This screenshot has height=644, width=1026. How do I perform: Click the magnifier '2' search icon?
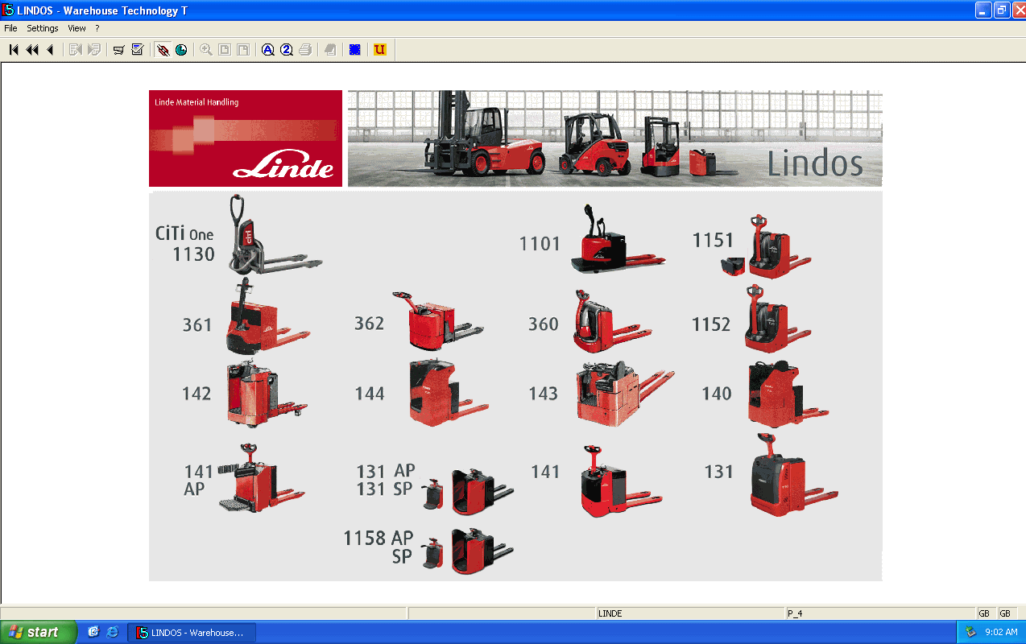(x=287, y=50)
